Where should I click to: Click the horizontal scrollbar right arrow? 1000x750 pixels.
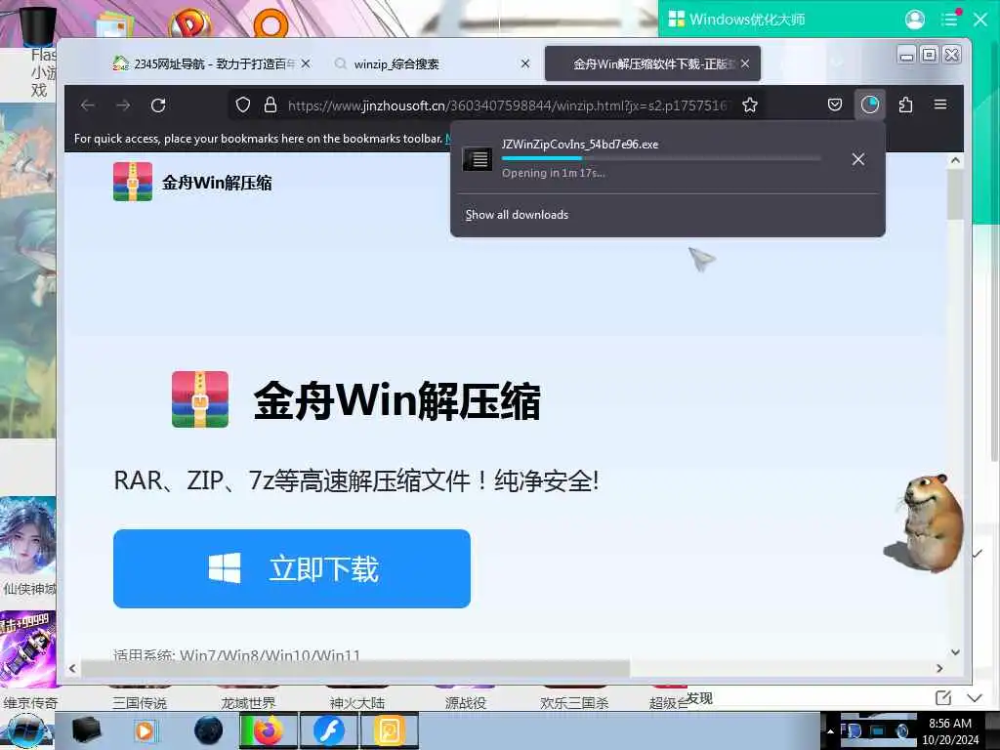939,668
